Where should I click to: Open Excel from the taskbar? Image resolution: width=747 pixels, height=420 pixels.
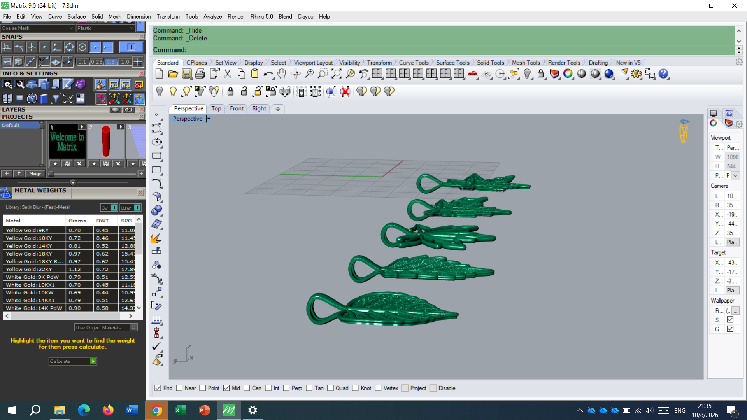pos(180,410)
